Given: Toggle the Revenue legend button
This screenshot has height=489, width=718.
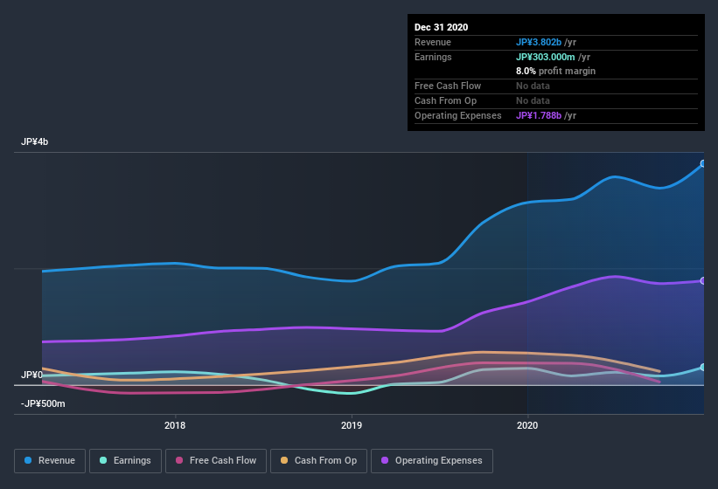Looking at the screenshot, I should click(50, 461).
